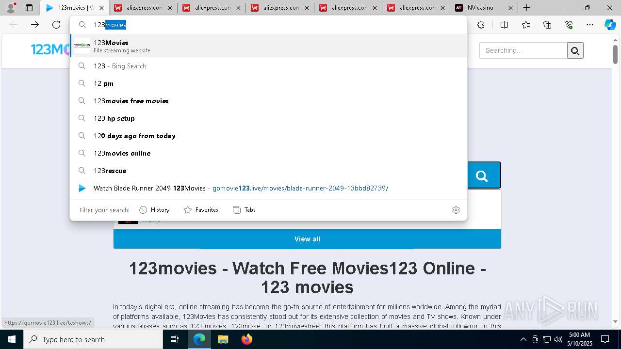Open the tab actions menu icon

29,8
